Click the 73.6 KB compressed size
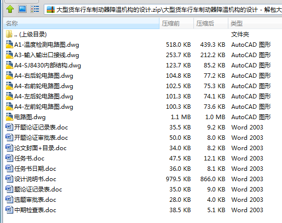The image size is (282, 223). pos(215,107)
